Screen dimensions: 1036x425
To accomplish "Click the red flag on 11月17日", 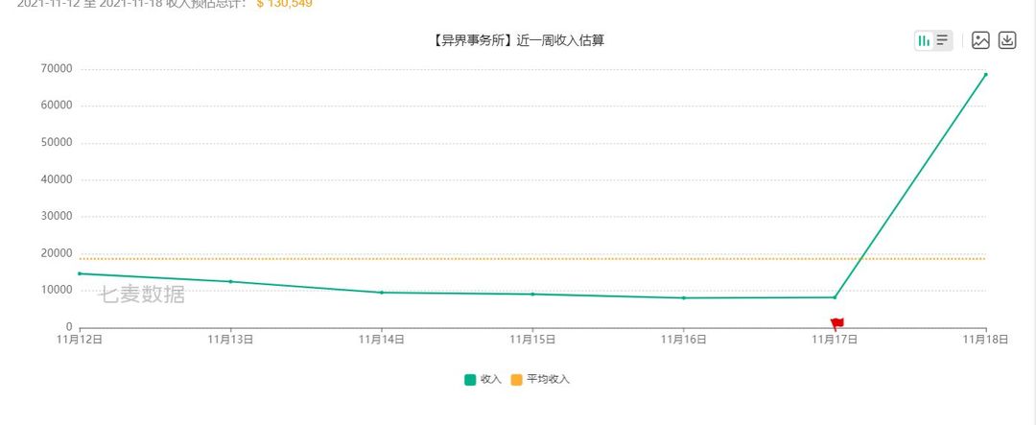I will click(837, 324).
